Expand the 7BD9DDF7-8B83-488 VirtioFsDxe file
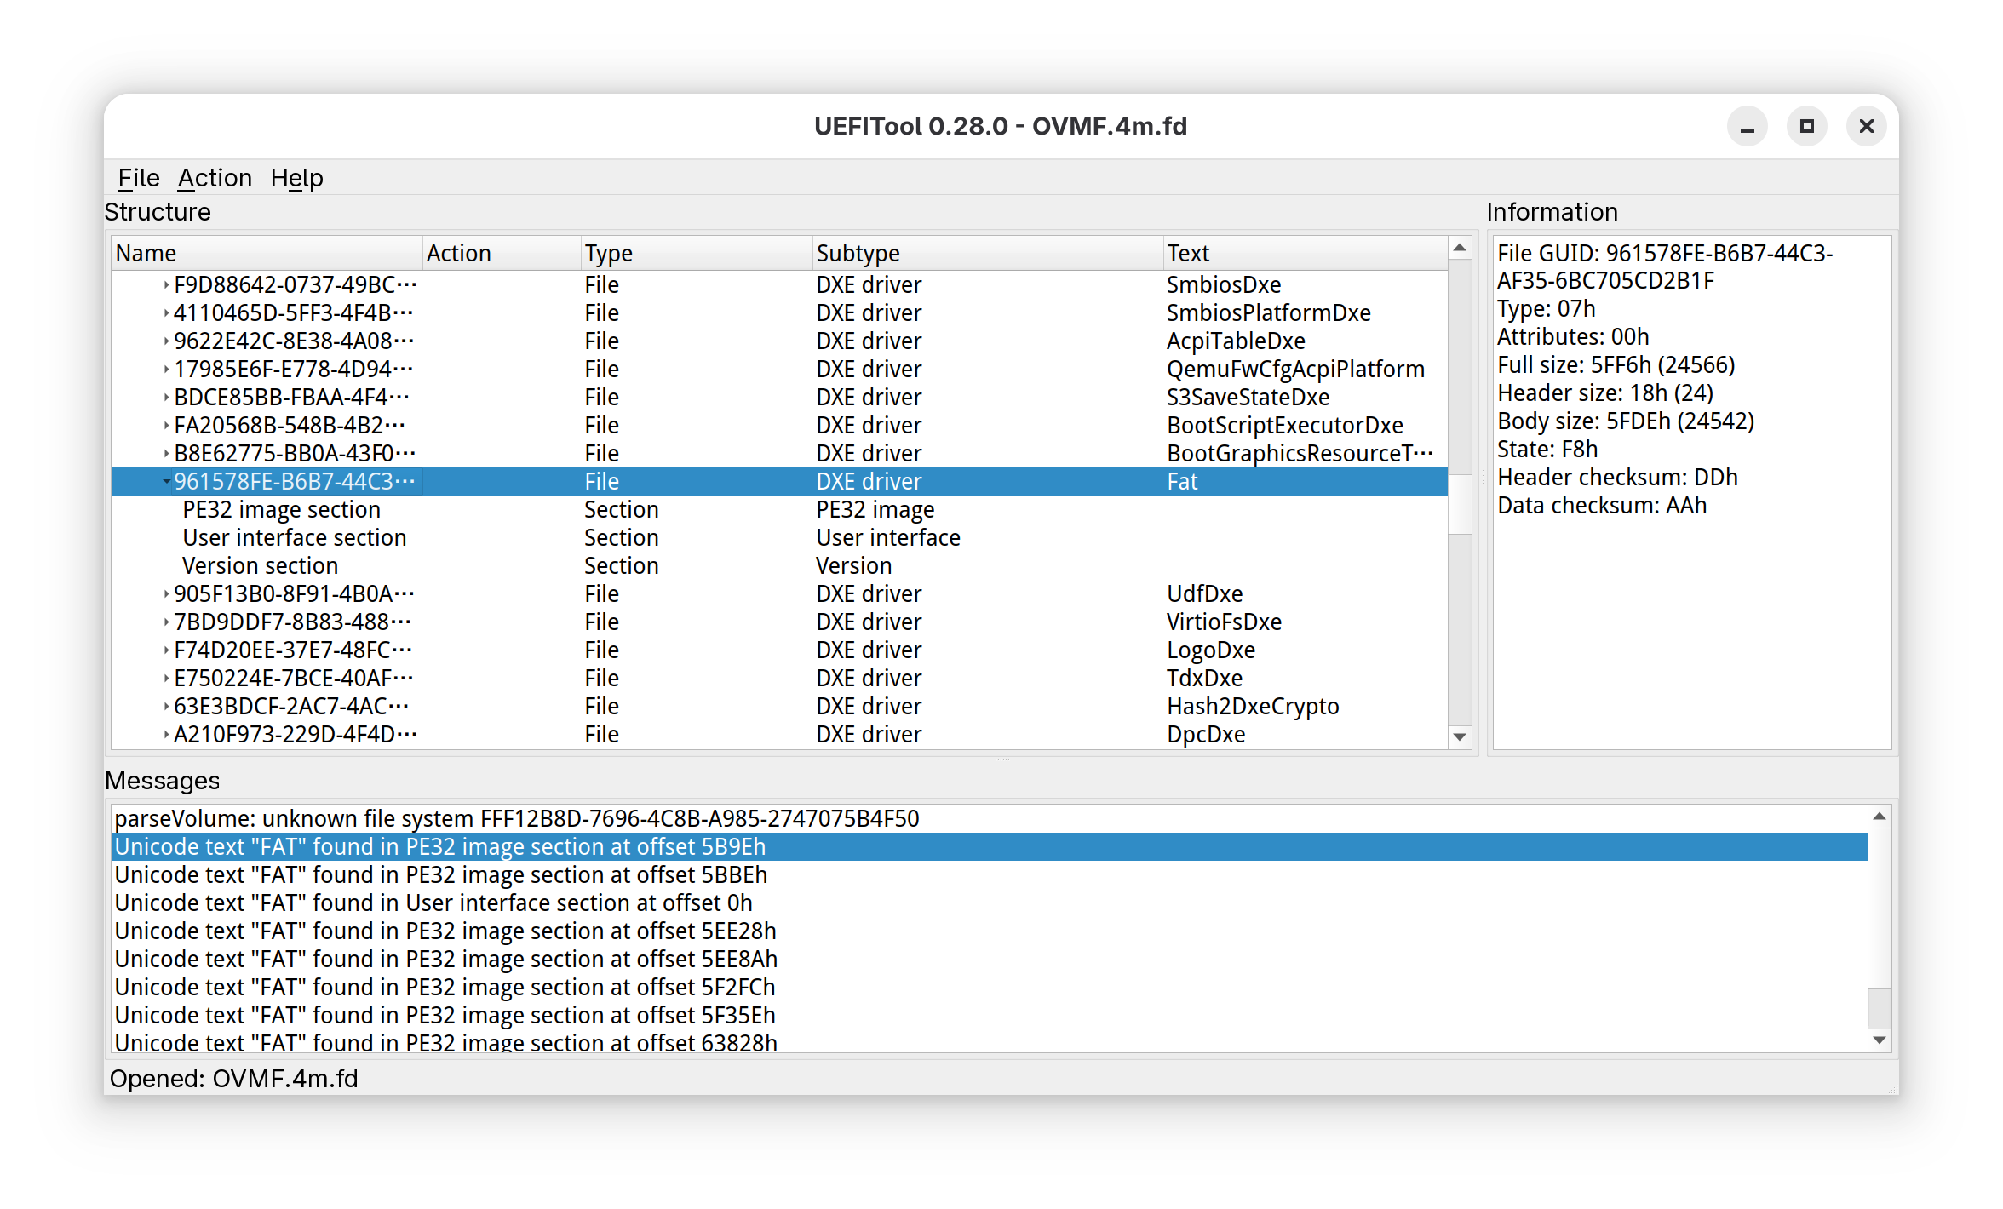This screenshot has width=2003, height=1209. (166, 622)
